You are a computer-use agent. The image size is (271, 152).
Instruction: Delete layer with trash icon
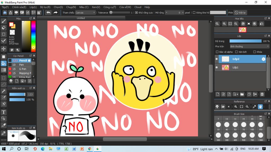pos(262,94)
